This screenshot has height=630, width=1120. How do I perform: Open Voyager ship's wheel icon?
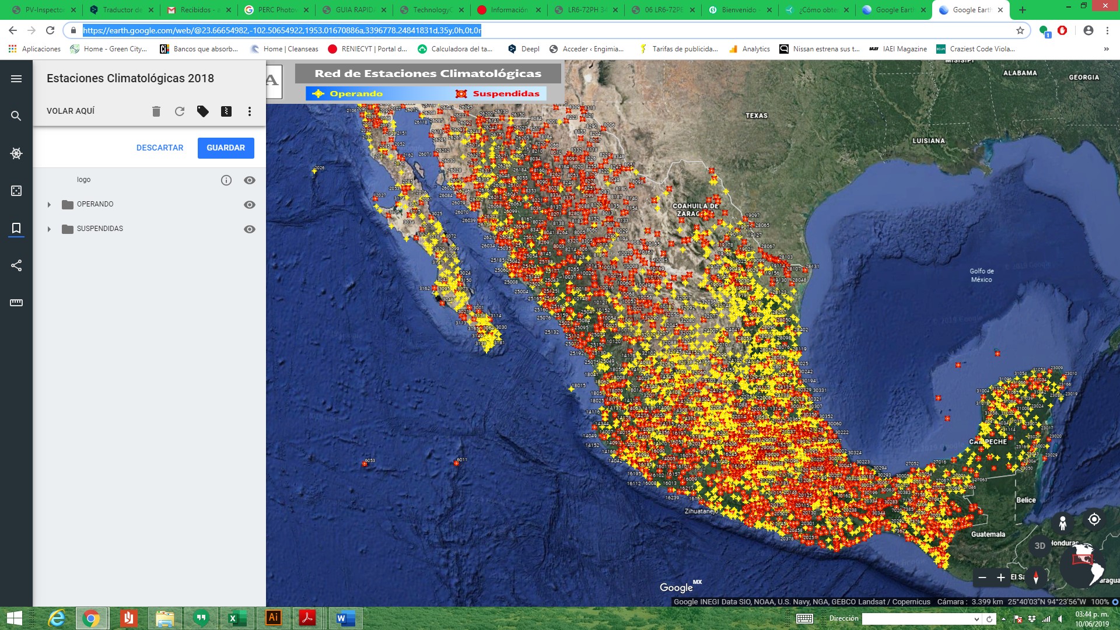pyautogui.click(x=16, y=153)
